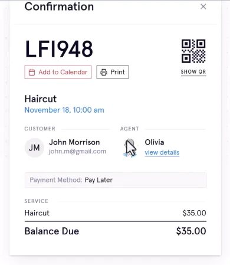Click the john.m@gmail.com email address
This screenshot has height=265, width=230.
tap(77, 151)
